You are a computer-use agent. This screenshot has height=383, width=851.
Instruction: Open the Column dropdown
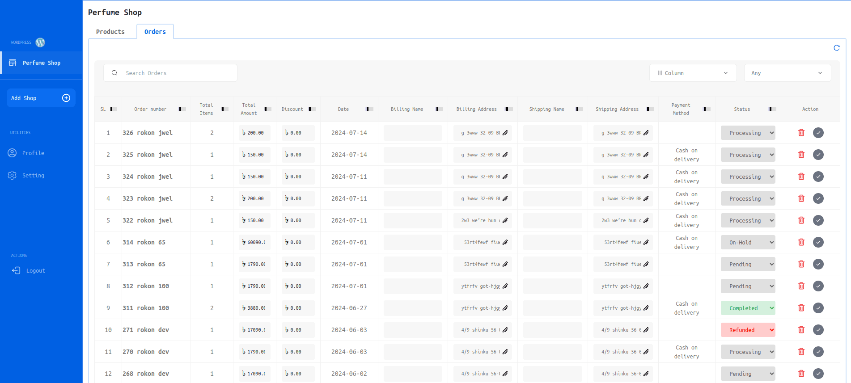[692, 73]
